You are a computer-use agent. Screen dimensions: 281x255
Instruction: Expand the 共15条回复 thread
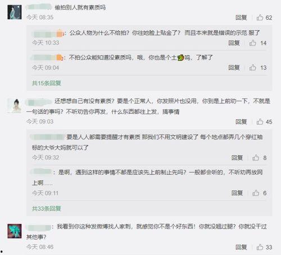(x=47, y=83)
